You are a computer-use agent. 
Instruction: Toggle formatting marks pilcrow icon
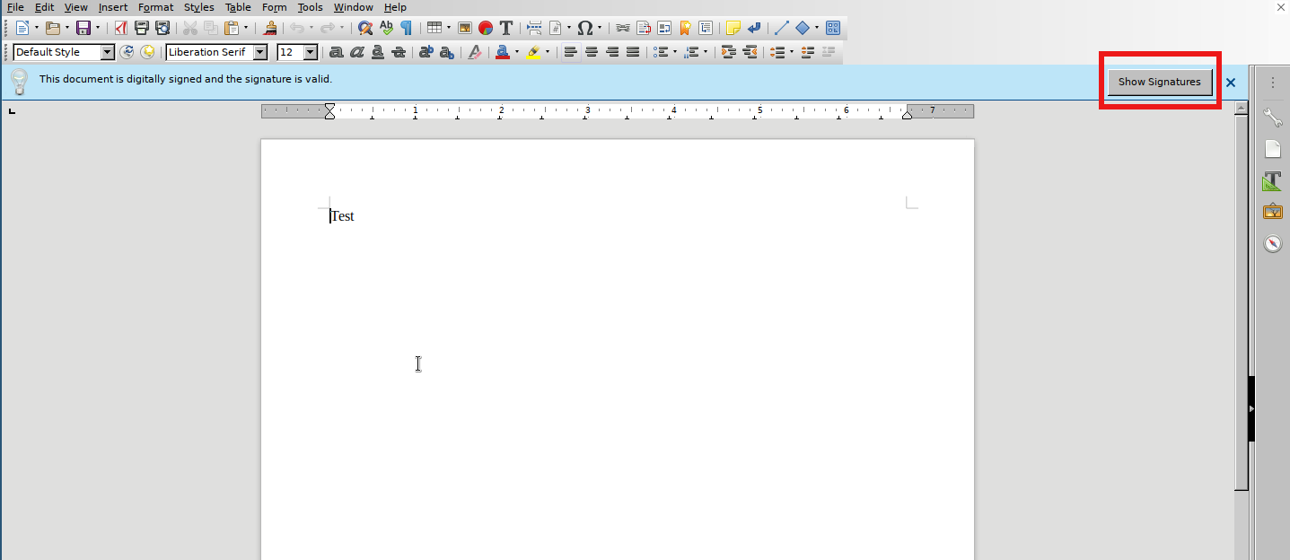(407, 29)
